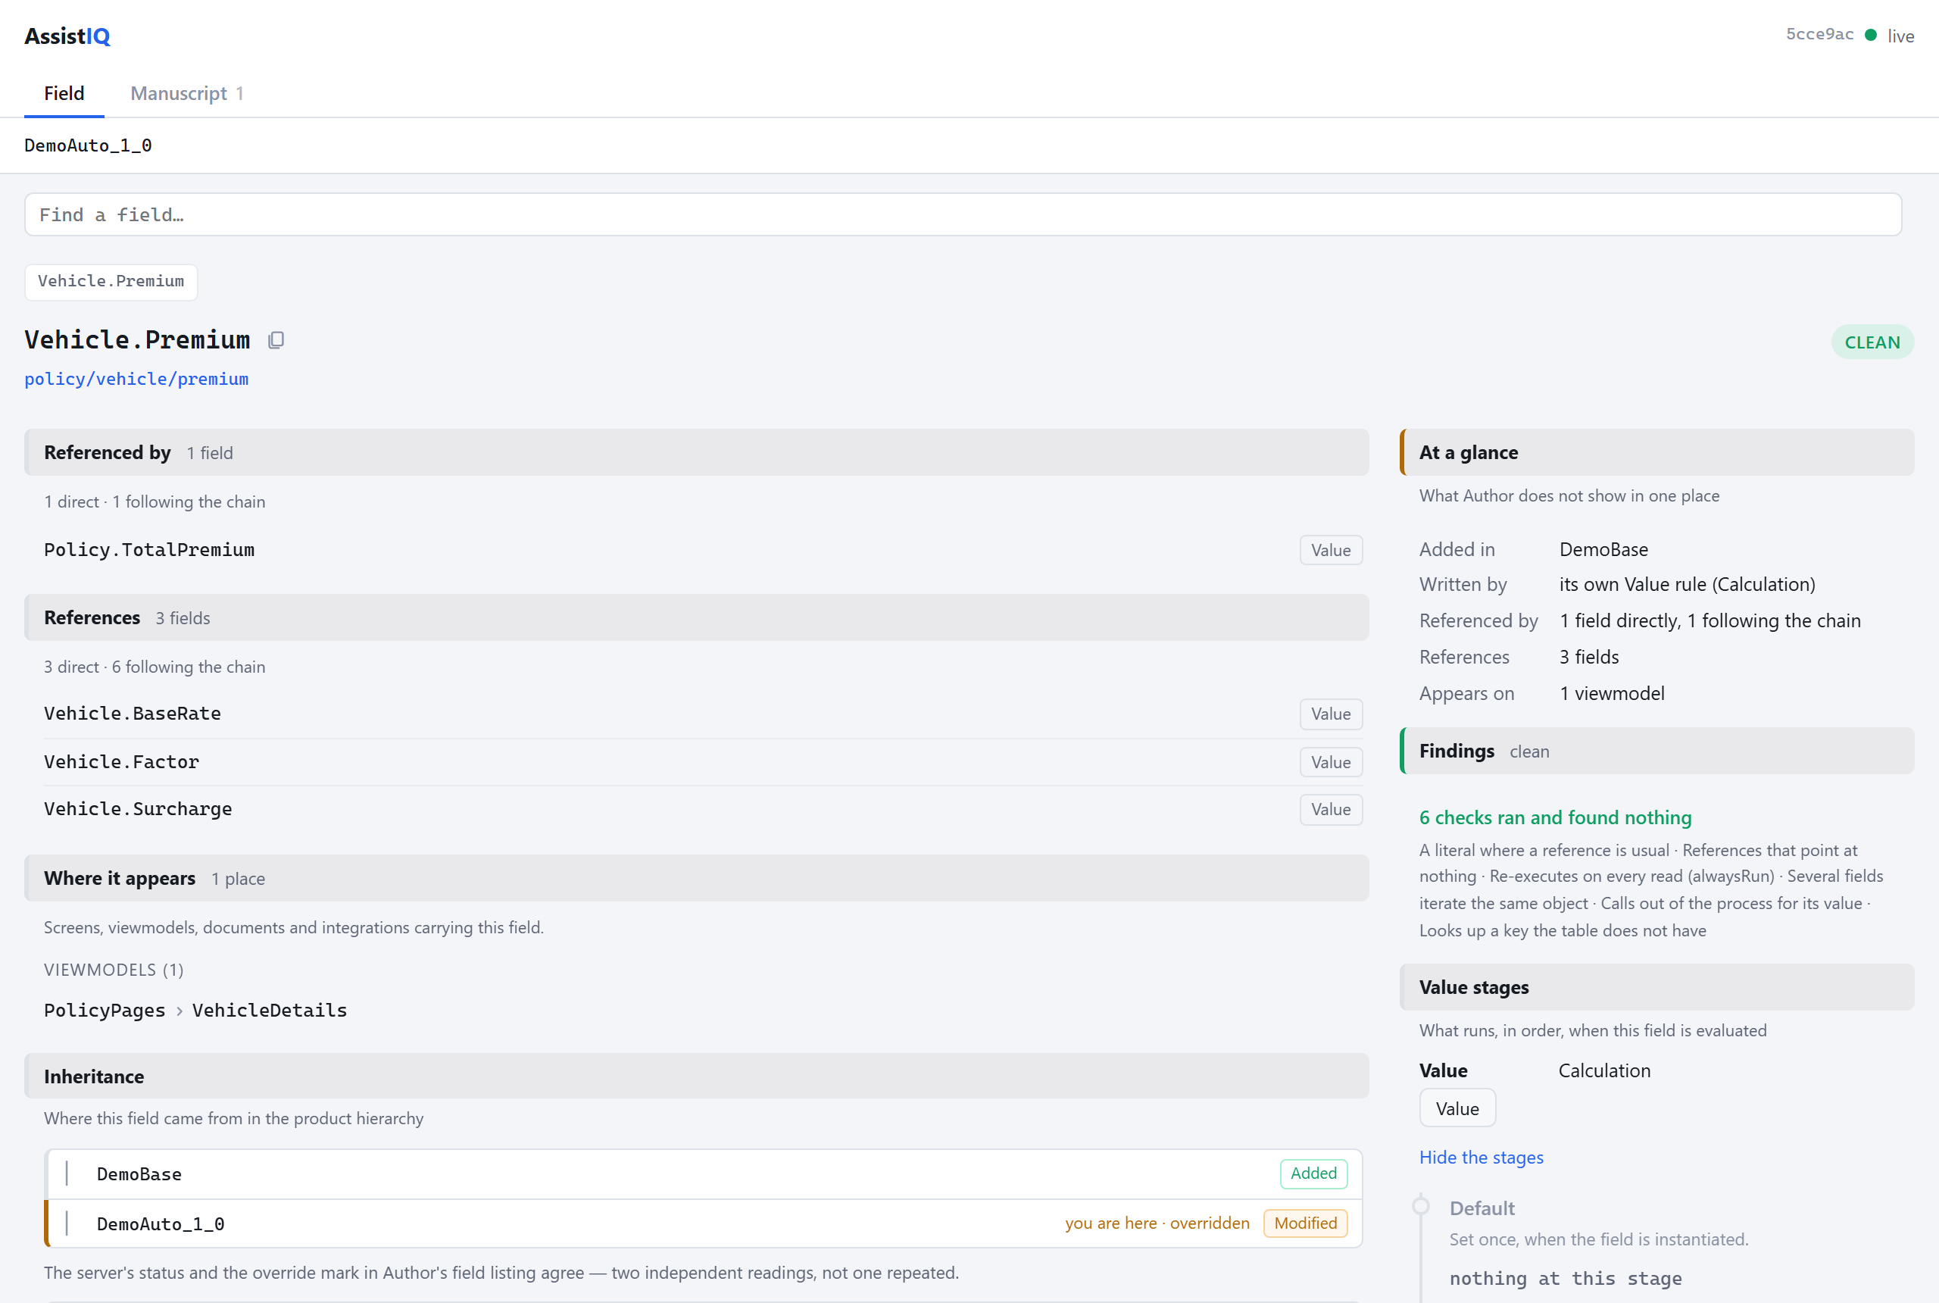The image size is (1939, 1303).
Task: Copy the Vehicle.Premium field name icon
Action: pos(276,340)
